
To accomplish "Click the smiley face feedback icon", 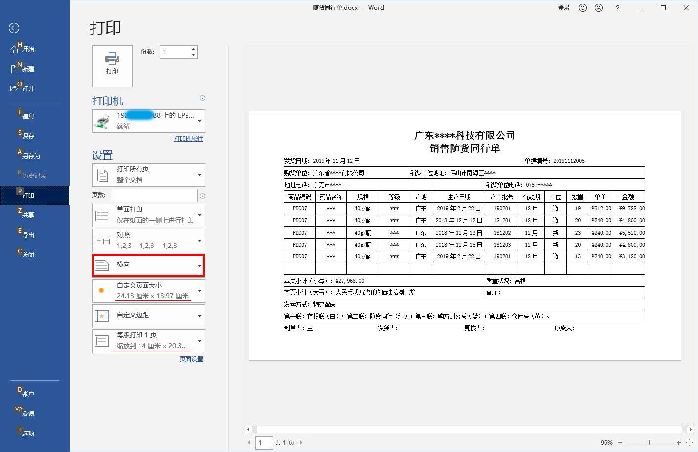I will 583,8.
